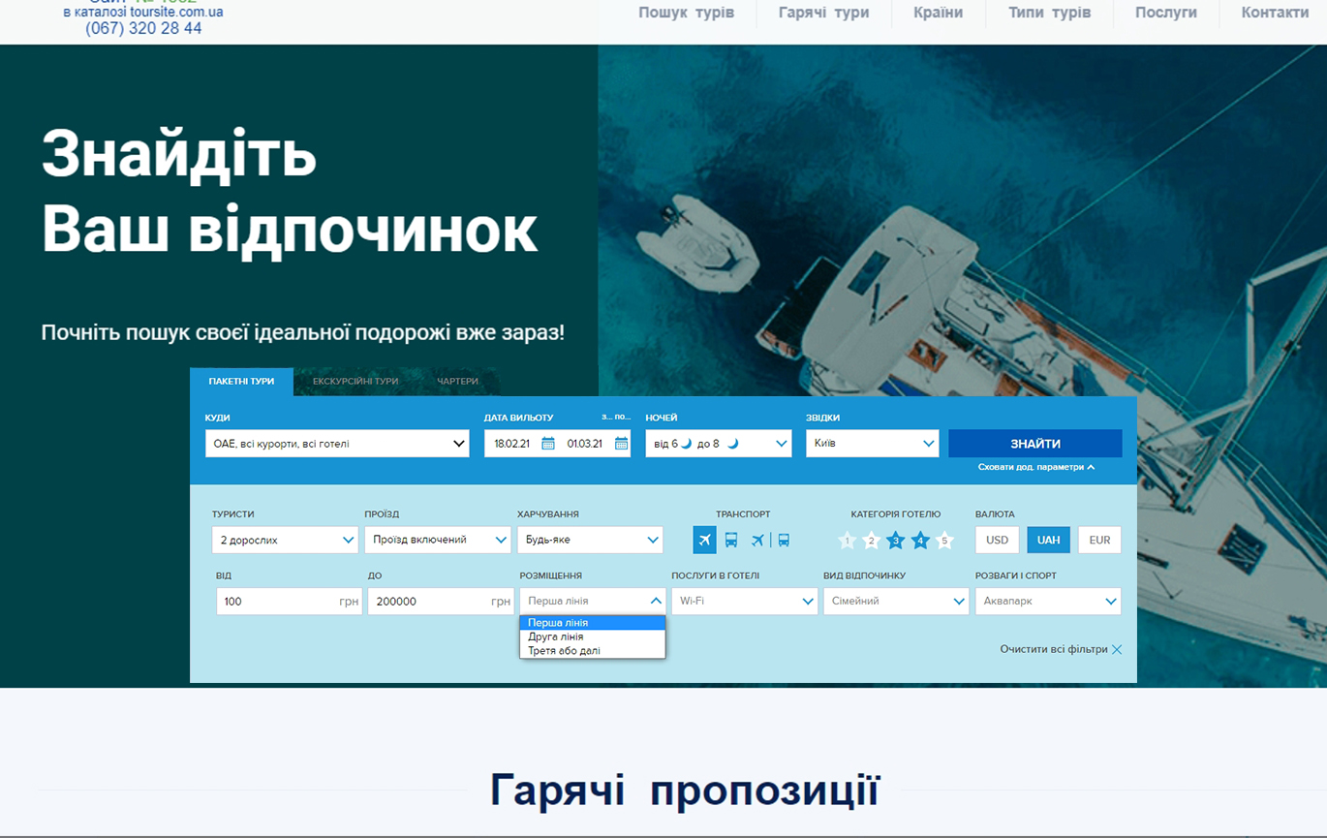This screenshot has height=838, width=1327.
Task: Choose EUR currency
Action: [x=1099, y=540]
